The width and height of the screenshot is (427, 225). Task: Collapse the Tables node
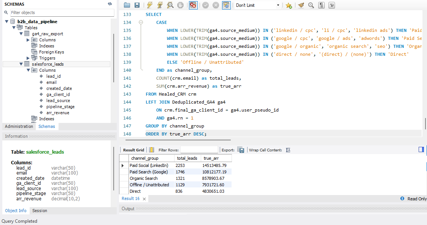[x=14, y=28]
